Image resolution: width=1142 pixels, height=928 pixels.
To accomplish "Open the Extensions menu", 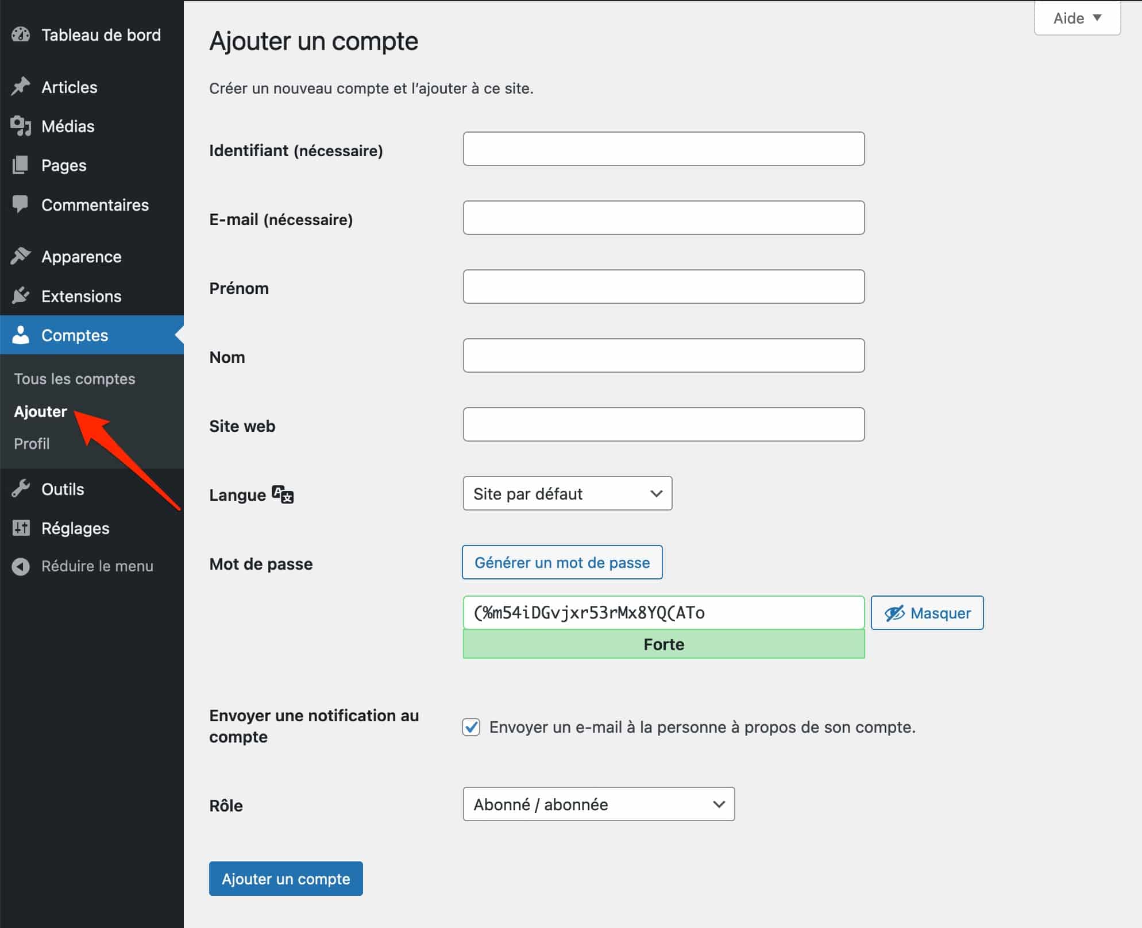I will pyautogui.click(x=92, y=296).
